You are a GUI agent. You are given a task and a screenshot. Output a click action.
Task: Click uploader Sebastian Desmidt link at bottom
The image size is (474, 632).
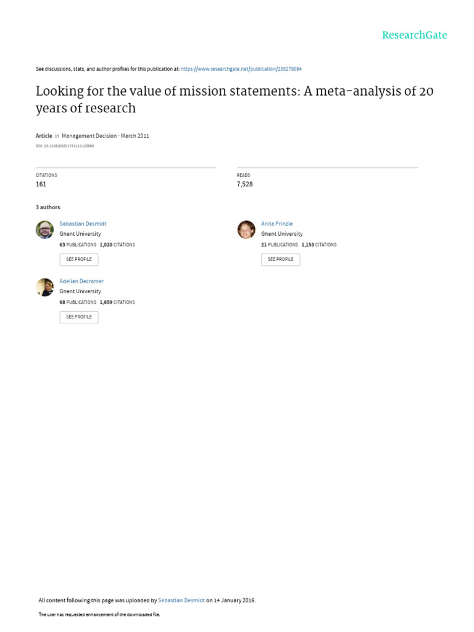tap(181, 600)
